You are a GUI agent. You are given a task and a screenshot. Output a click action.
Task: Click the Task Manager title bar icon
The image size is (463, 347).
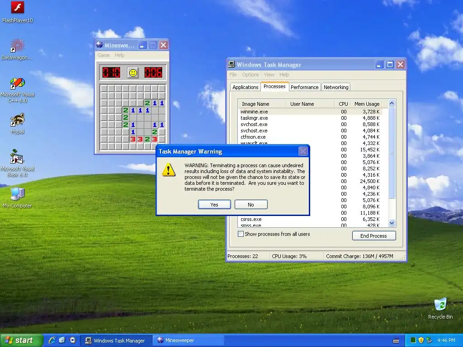pyautogui.click(x=232, y=64)
